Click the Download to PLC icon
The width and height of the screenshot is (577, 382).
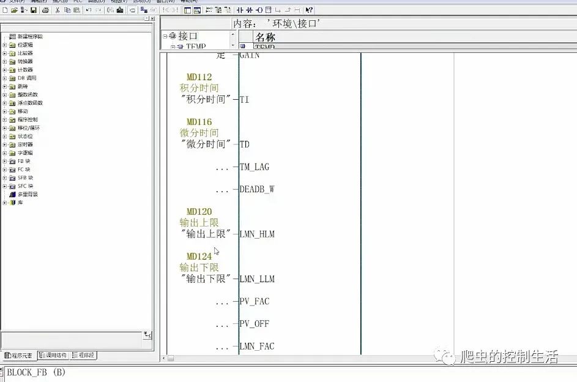[x=120, y=10]
